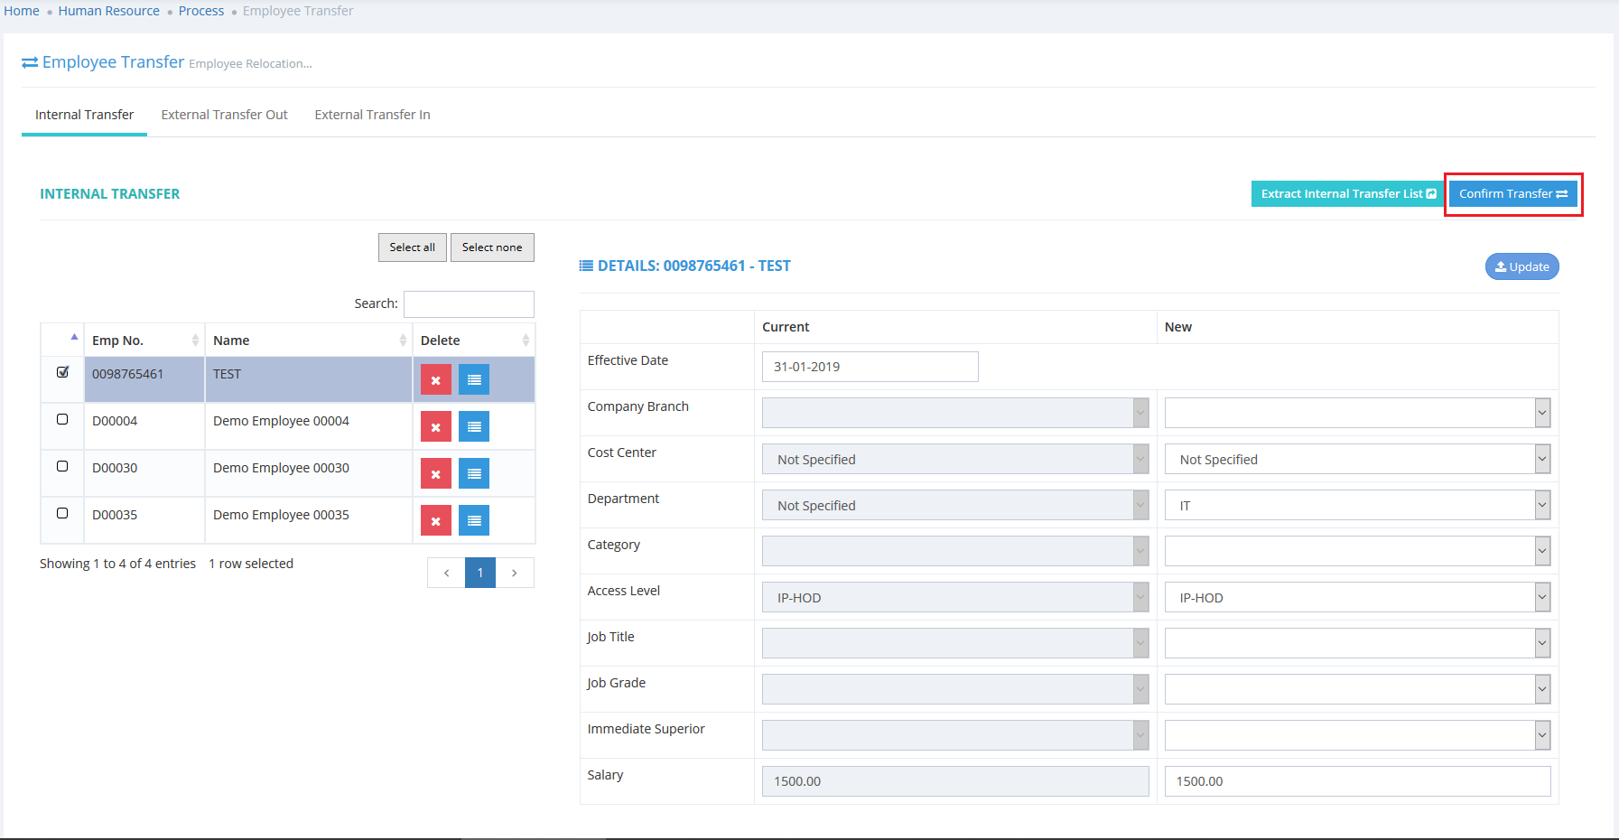Open the New Access Level dropdown
This screenshot has width=1619, height=840.
[1356, 598]
